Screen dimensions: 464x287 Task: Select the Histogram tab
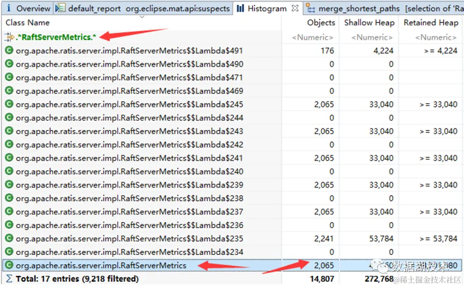point(267,8)
